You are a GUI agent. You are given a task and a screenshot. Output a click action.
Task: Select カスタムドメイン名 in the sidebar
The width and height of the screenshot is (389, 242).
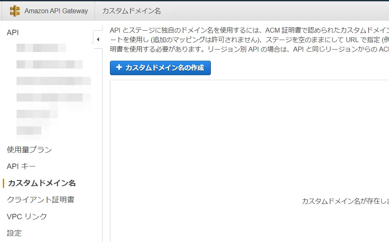[42, 183]
